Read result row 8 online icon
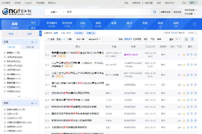 [188, 114]
